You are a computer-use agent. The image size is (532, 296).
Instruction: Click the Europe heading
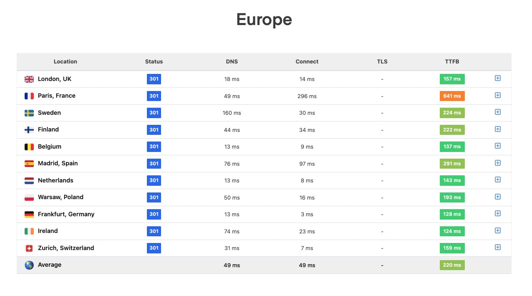[x=264, y=20]
